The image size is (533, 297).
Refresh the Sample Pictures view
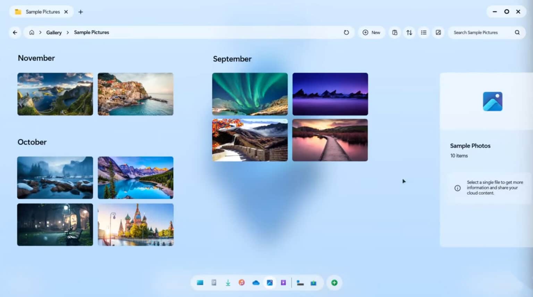(346, 32)
